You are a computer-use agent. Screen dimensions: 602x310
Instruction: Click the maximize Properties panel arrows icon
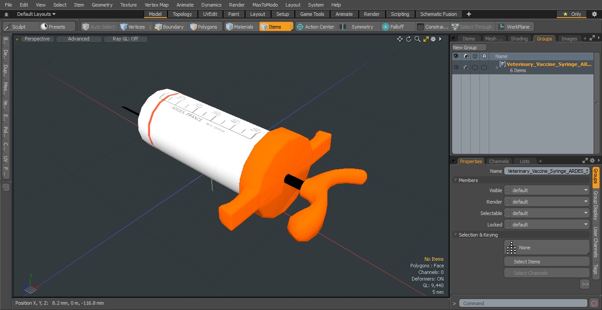click(x=585, y=161)
